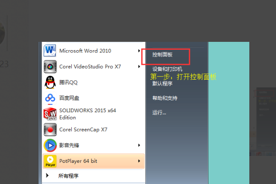Click the Corel VideoStudio Pro X7 icon

point(50,67)
